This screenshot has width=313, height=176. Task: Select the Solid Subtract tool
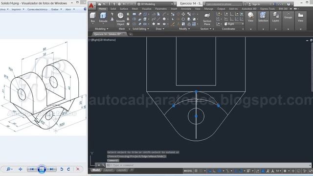134,19
